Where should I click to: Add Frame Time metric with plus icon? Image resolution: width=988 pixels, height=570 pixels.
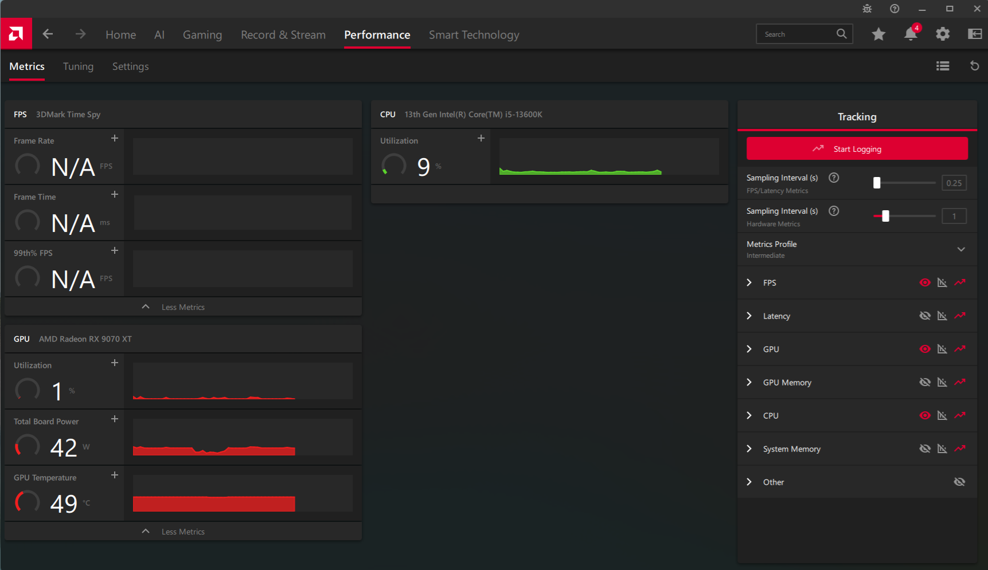(115, 194)
